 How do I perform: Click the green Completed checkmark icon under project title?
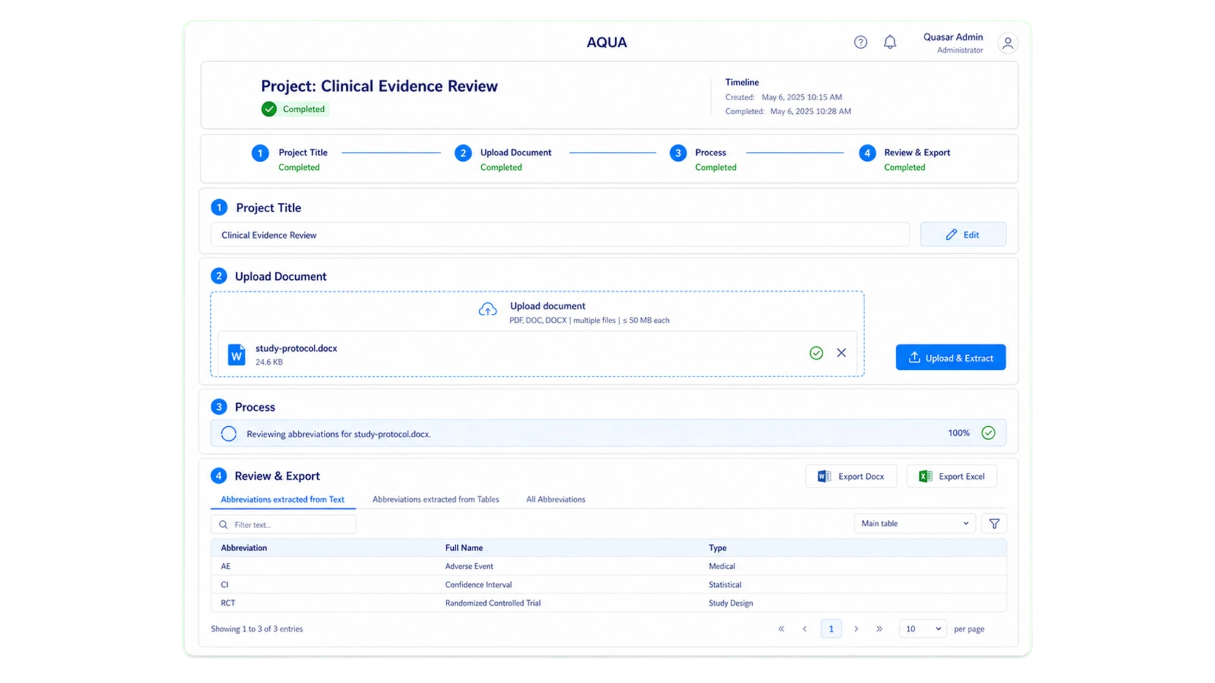(x=269, y=109)
